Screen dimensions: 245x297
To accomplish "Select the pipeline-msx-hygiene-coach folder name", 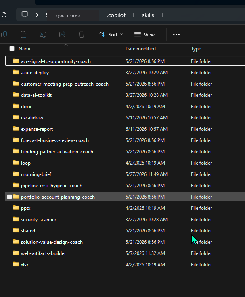I will tap(52, 186).
